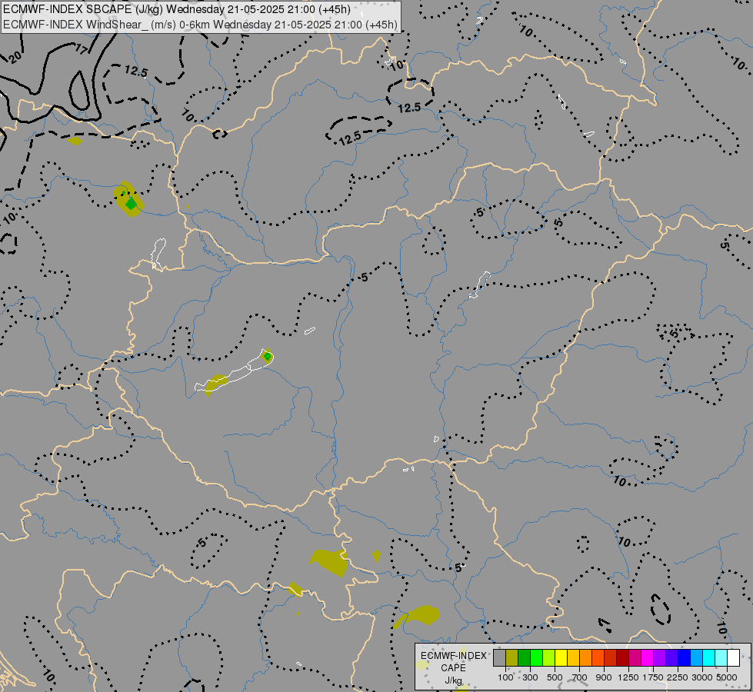Click the 5000 legend value
Image resolution: width=753 pixels, height=692 pixels.
coord(727,677)
